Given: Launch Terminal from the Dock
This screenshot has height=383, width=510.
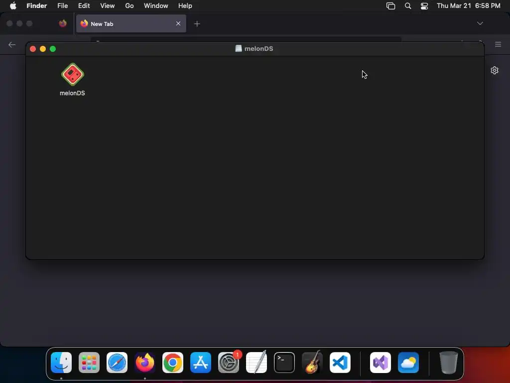Looking at the screenshot, I should [x=284, y=363].
